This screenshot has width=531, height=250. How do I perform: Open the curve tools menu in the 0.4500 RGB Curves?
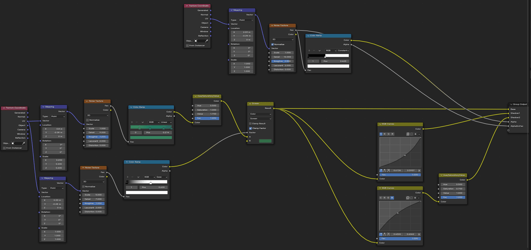(x=419, y=198)
